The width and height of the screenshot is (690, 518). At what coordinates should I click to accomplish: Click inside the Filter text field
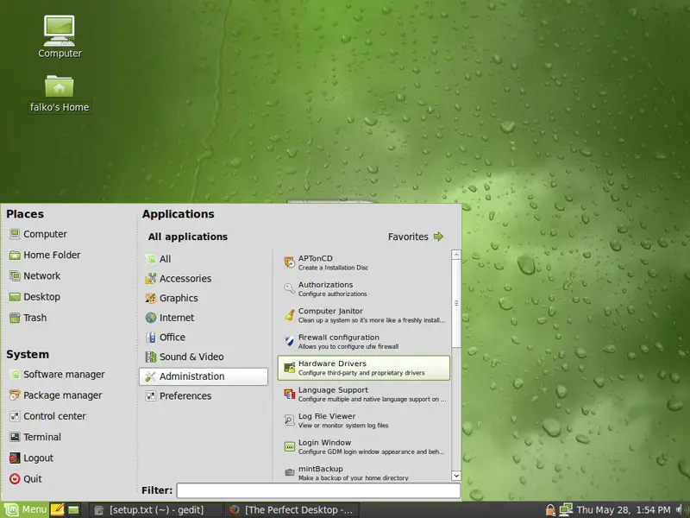pyautogui.click(x=317, y=490)
